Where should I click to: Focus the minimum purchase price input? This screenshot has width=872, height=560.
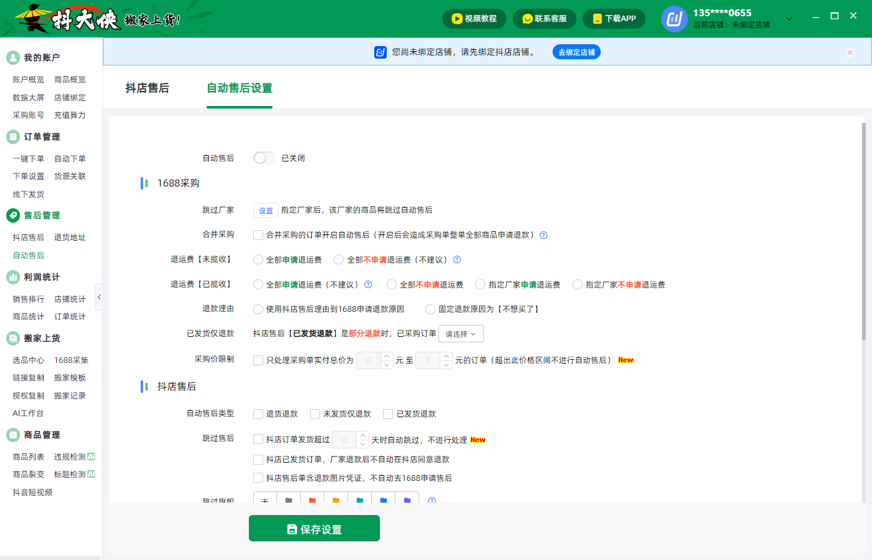click(x=369, y=360)
